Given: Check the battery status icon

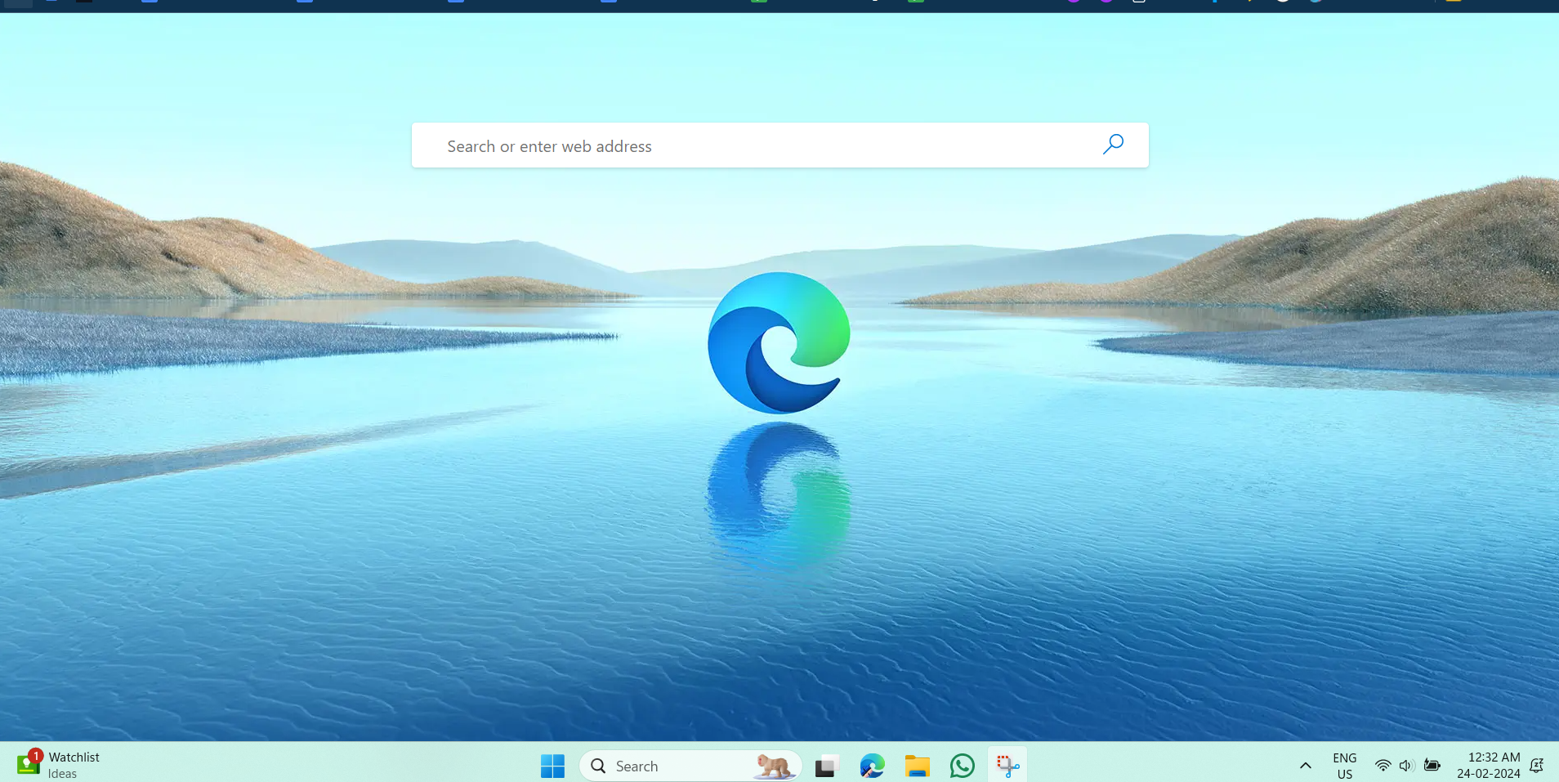Looking at the screenshot, I should (1432, 766).
